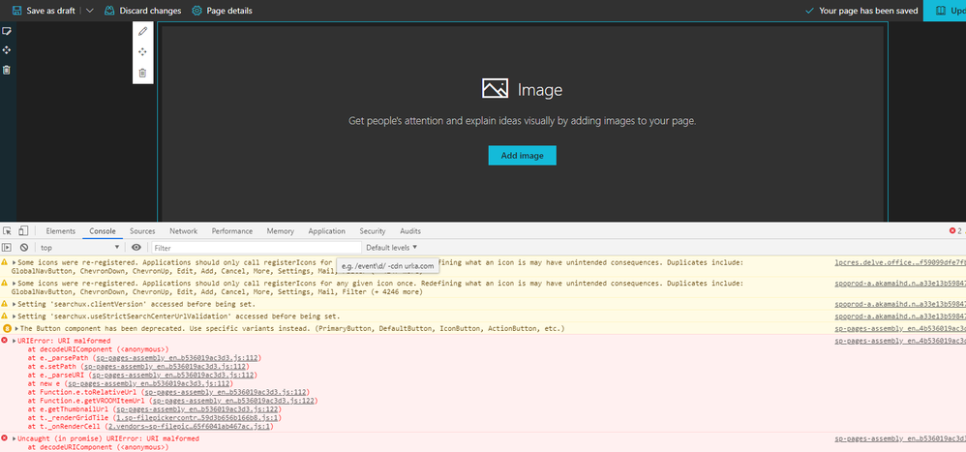Click the Move web part icon
This screenshot has height=452, width=966.
tap(142, 52)
